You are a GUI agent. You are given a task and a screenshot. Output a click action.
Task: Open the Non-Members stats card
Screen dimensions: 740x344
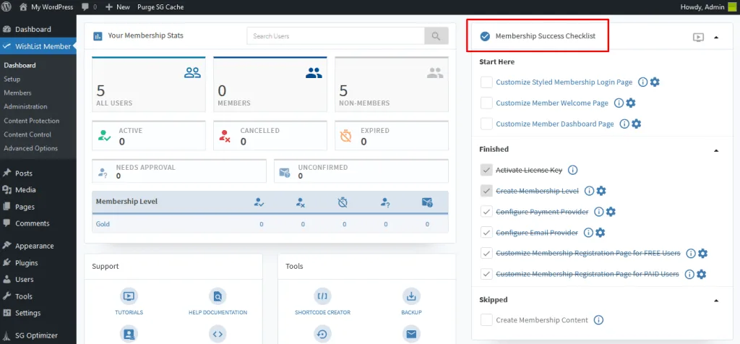[x=392, y=85]
